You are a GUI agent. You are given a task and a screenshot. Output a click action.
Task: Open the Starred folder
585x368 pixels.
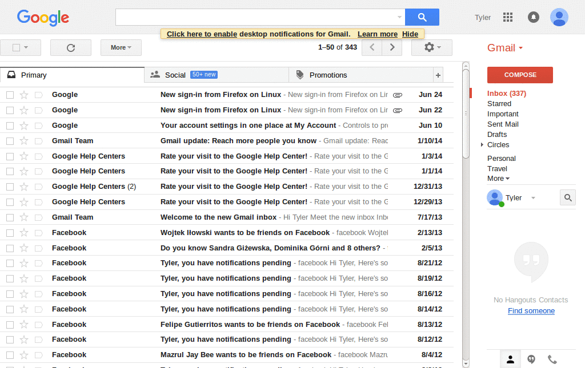(x=499, y=103)
